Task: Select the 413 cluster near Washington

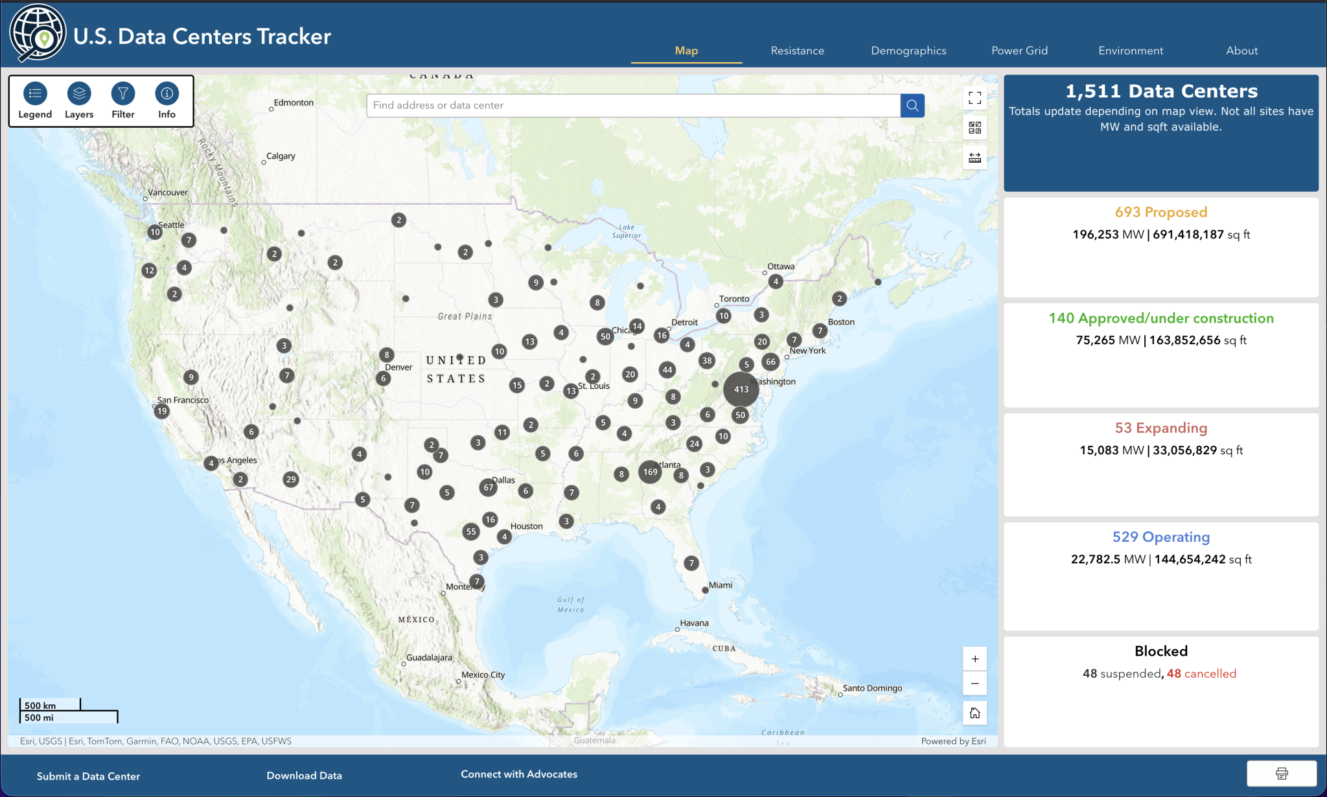Action: 741,389
